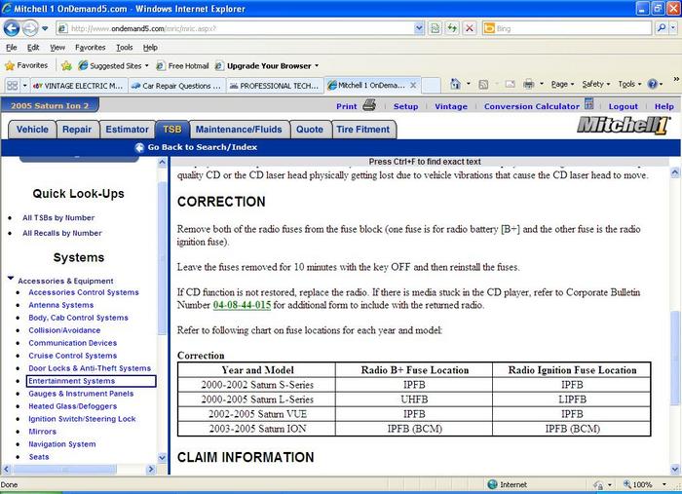The image size is (682, 494).
Task: Open the Safety command bar menu
Action: click(x=596, y=85)
